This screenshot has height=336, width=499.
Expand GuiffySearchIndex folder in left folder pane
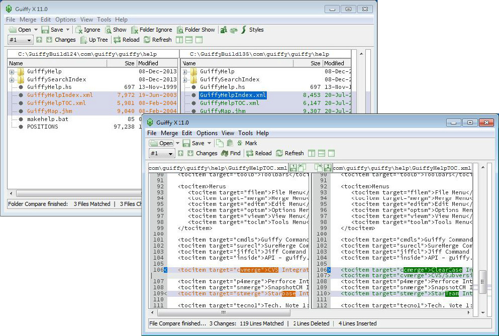coord(12,80)
